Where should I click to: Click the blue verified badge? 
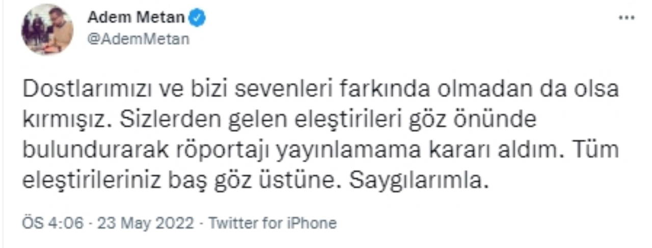point(198,18)
